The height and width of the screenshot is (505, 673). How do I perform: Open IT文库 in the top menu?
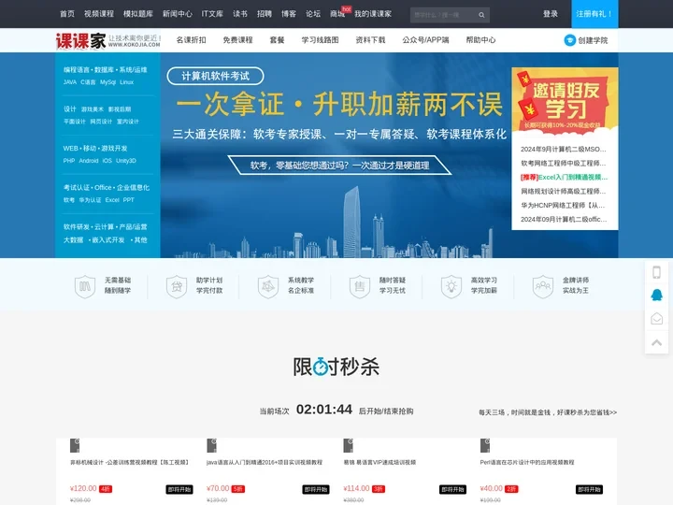click(x=212, y=14)
